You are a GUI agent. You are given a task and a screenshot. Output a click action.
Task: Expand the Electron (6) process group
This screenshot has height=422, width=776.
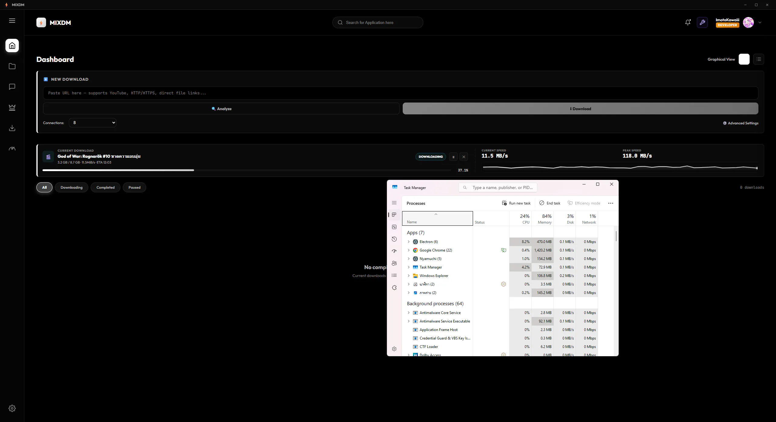pyautogui.click(x=408, y=242)
